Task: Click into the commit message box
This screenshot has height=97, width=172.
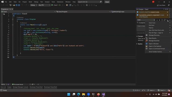Action: coord(141,28)
